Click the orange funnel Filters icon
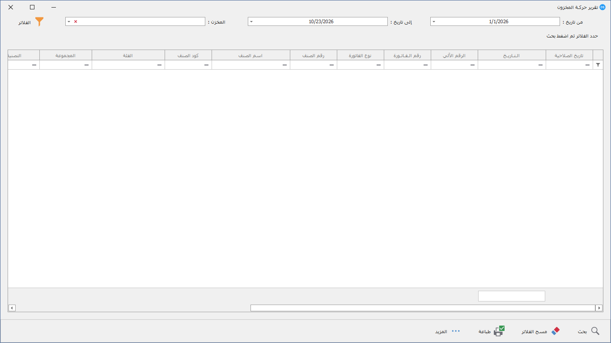This screenshot has width=611, height=343. (39, 21)
